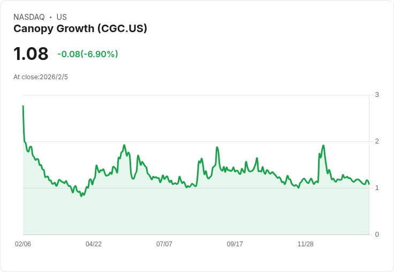The image size is (394, 272).
Task: Click the chart's highest starting point at far left
Action: 23,106
